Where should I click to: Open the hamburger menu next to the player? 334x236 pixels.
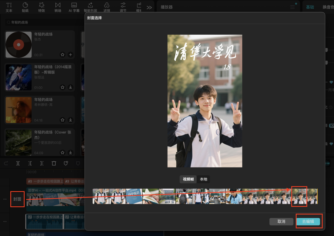pyautogui.click(x=292, y=7)
